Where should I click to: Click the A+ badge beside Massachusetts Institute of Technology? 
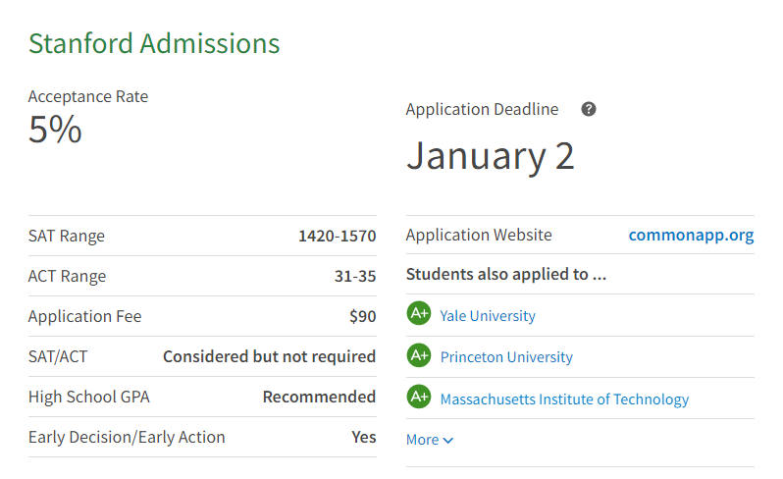pyautogui.click(x=419, y=398)
